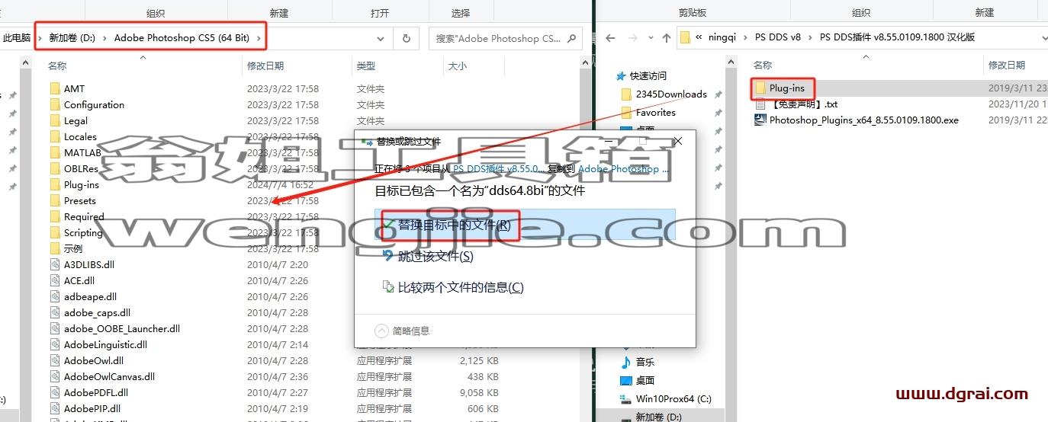Select the Configuration folder icon
This screenshot has height=422, width=1048.
pos(54,104)
